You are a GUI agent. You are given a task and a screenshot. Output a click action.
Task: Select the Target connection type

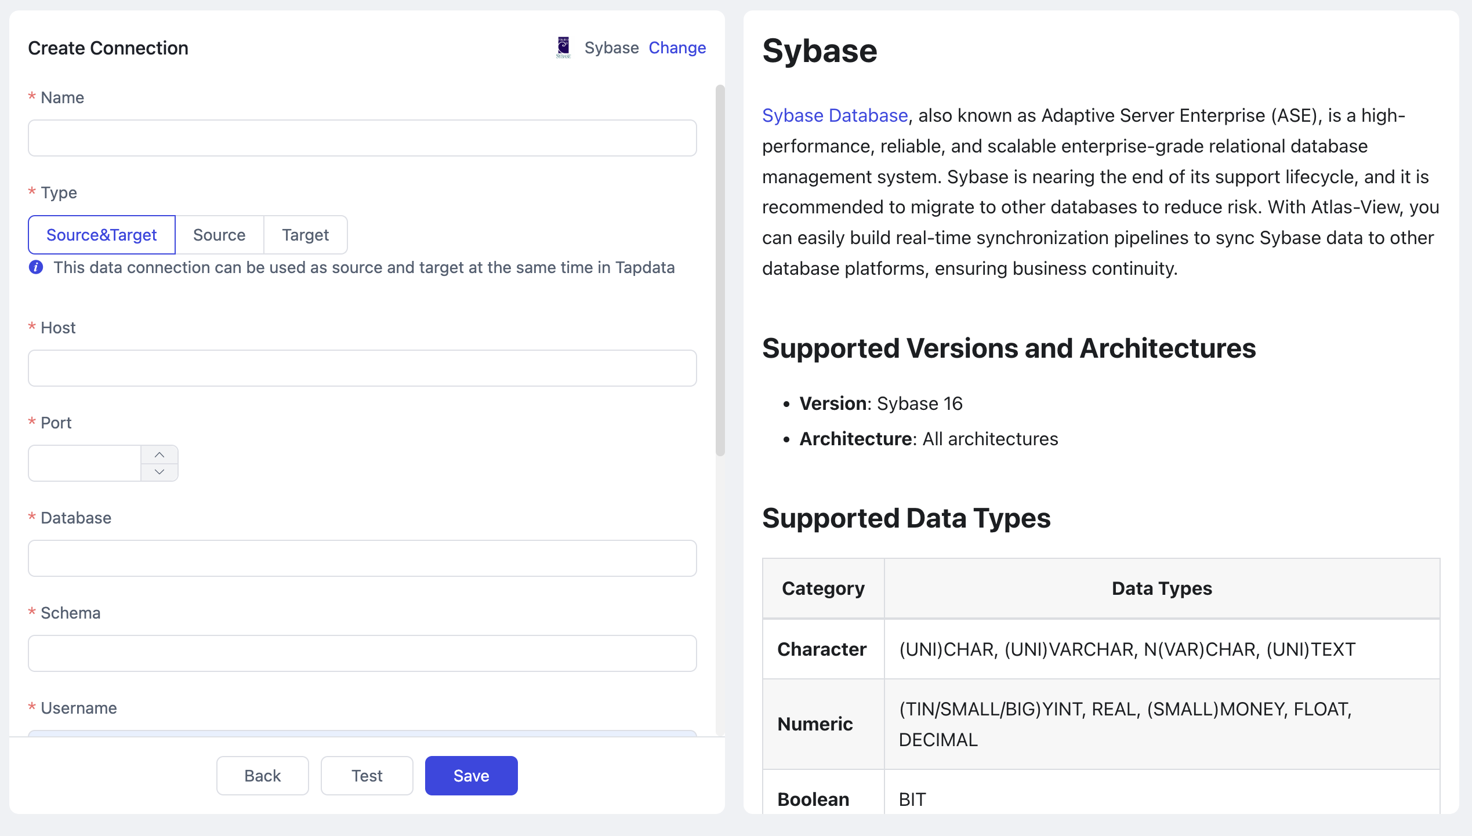[306, 235]
